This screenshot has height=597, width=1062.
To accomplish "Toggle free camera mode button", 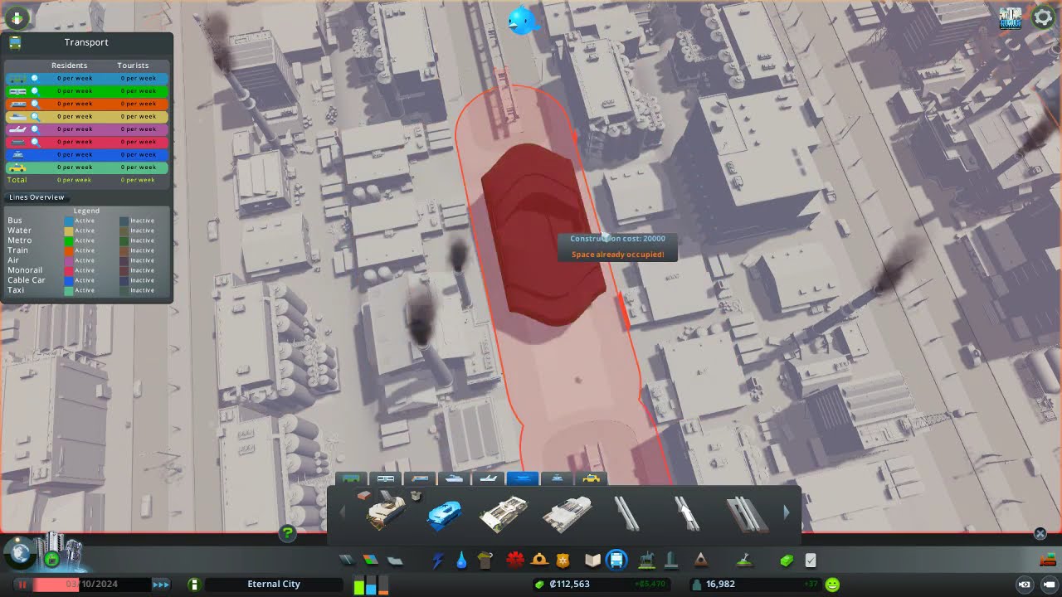I will point(1050,585).
